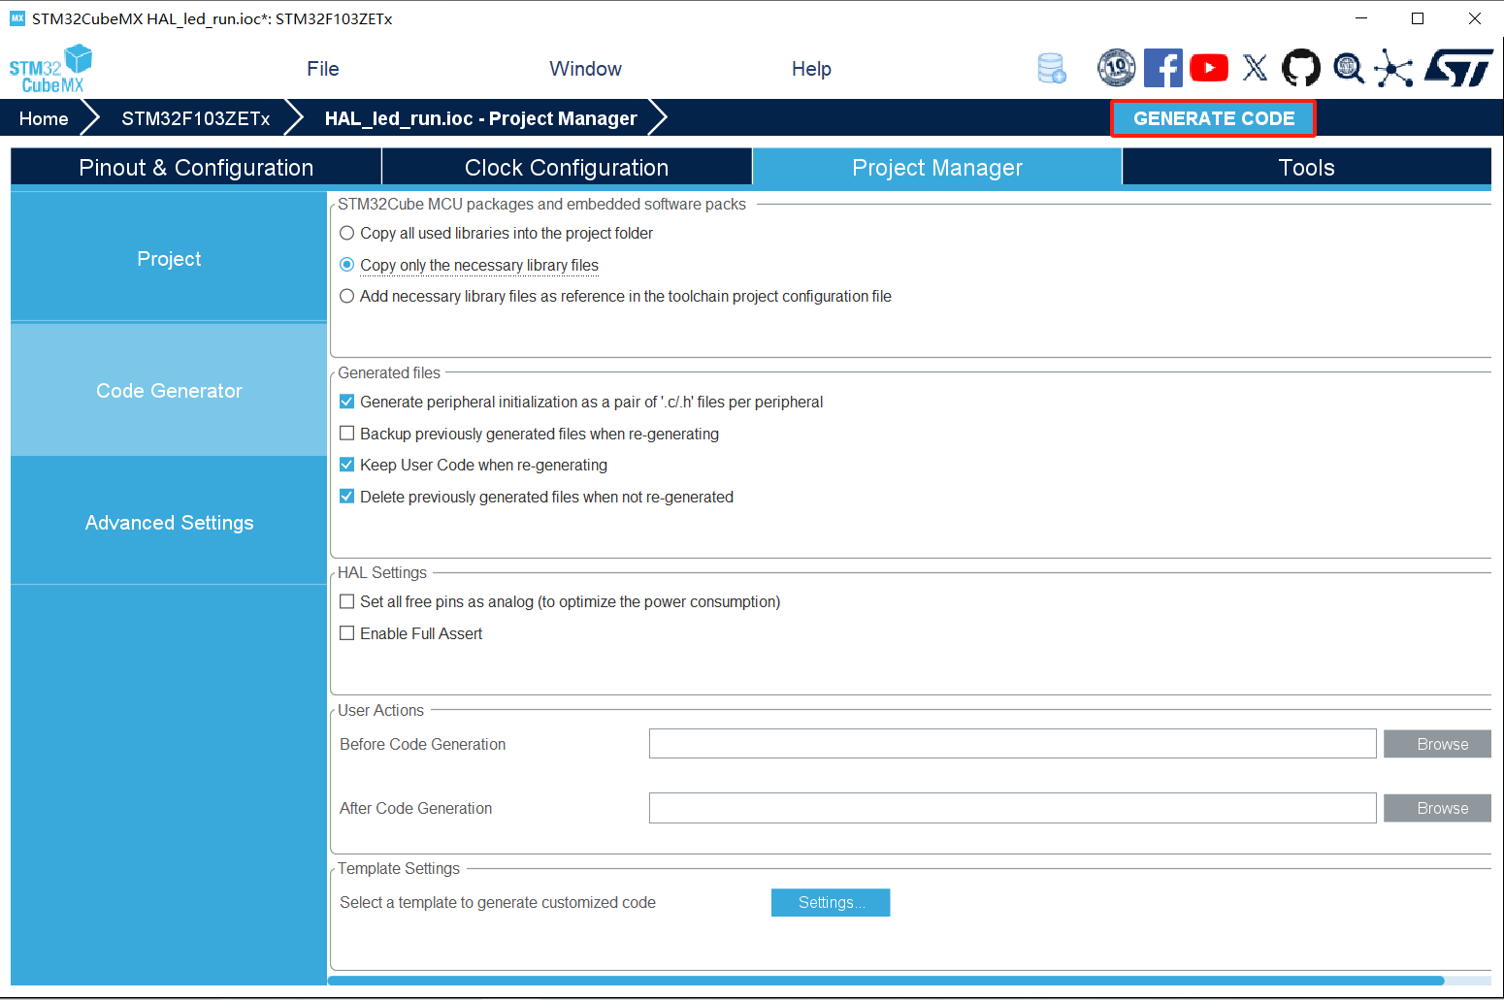Open the X (Twitter) icon link
Image resolution: width=1504 pixels, height=1000 pixels.
pyautogui.click(x=1255, y=68)
